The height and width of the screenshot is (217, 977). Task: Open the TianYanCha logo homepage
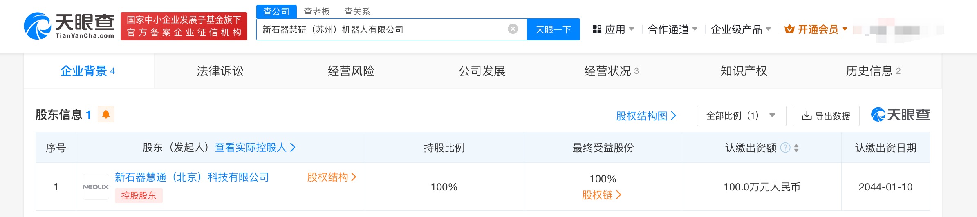coord(69,26)
